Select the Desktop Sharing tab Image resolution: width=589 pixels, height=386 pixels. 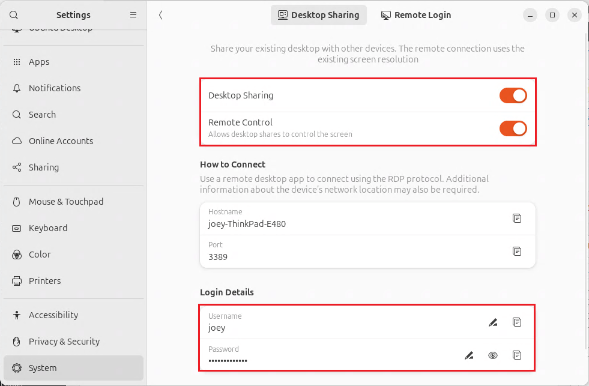(x=319, y=15)
